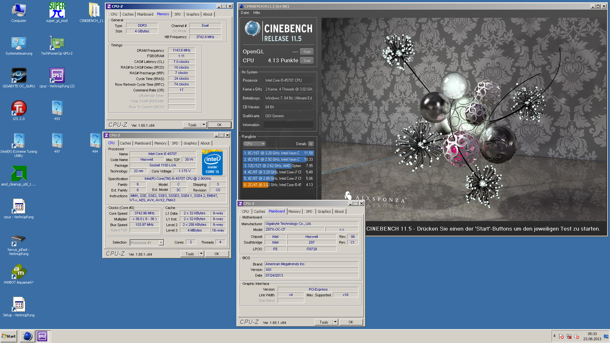This screenshot has width=610, height=343.
Task: Open Tools dropdown arrow in Mainboard CPU-Z window
Action: pyautogui.click(x=335, y=322)
